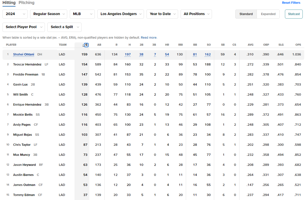Open Shohei Ohtani player link
The width and height of the screenshot is (307, 200).
click(x=24, y=54)
